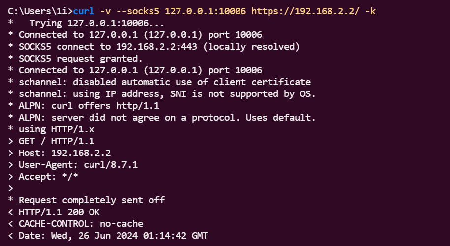Click the C:\Users\1i> prompt text

40,11
